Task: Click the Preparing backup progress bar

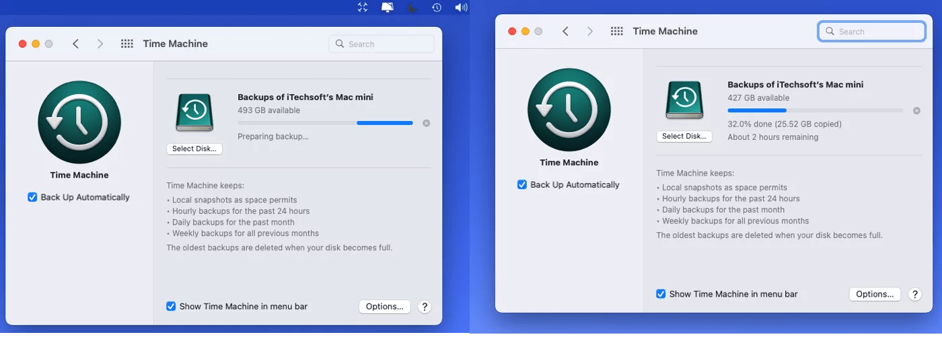Action: pyautogui.click(x=326, y=123)
